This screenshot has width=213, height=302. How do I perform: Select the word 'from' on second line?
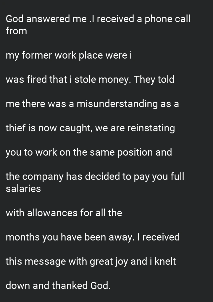(x=16, y=31)
